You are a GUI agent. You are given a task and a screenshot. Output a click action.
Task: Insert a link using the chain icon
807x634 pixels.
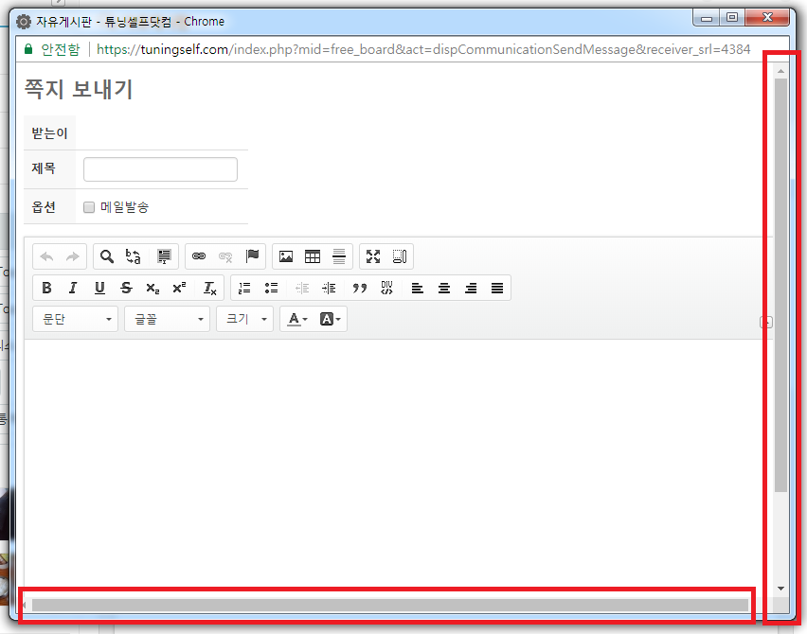tap(199, 256)
